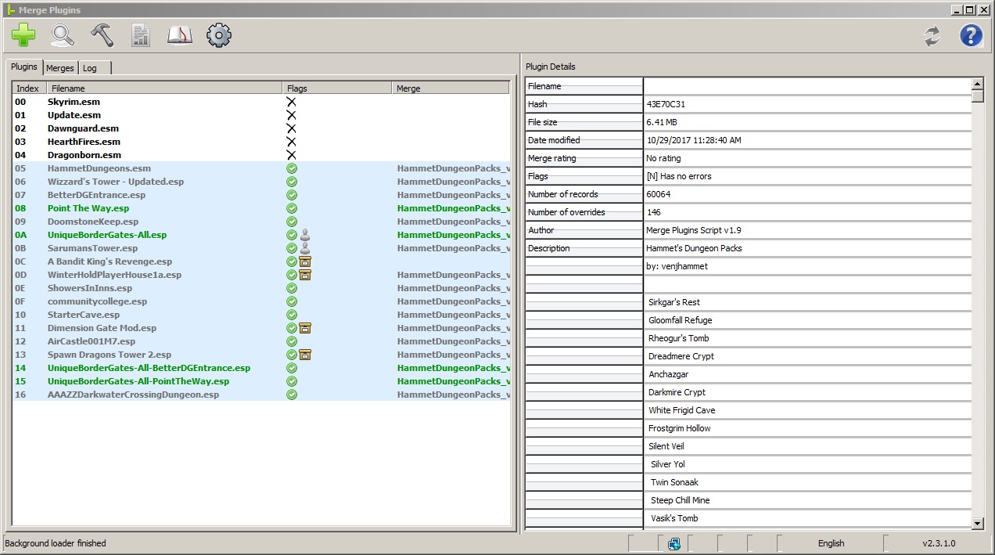This screenshot has height=555, width=995.
Task: Sort by the Filename column header
Action: click(x=164, y=88)
